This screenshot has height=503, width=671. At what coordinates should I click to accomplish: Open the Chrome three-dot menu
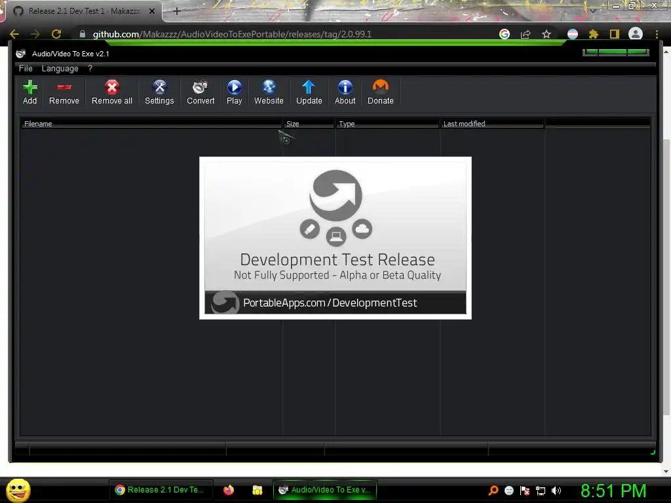coord(657,34)
